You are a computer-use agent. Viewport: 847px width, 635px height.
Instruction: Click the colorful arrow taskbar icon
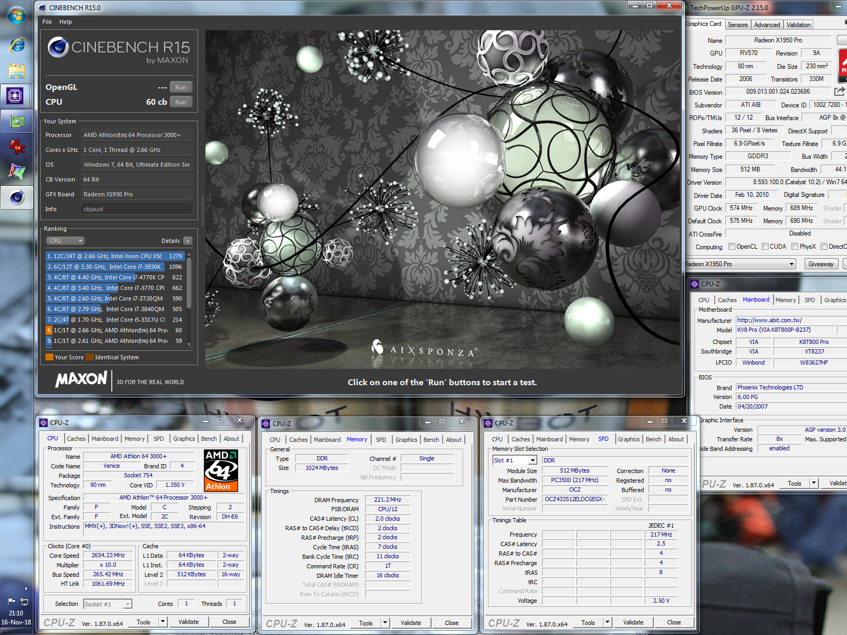[17, 171]
